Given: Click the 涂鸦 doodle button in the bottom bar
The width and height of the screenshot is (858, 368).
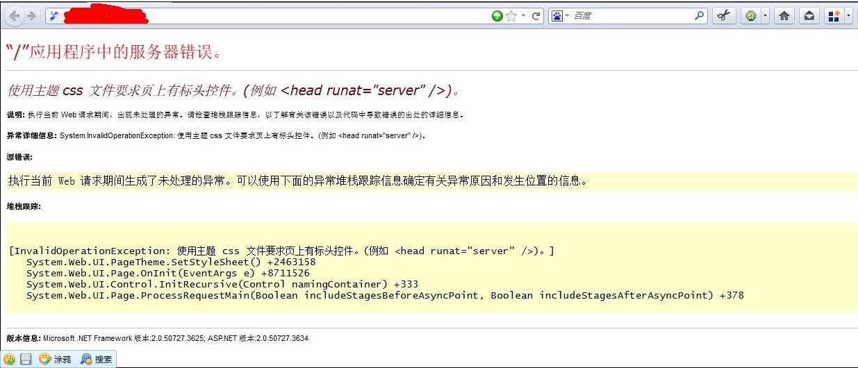Looking at the screenshot, I should 56,359.
